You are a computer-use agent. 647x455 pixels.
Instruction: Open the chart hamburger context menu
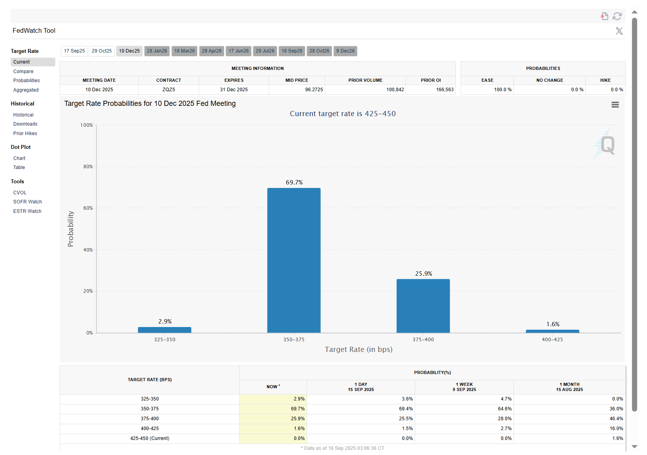coord(615,105)
